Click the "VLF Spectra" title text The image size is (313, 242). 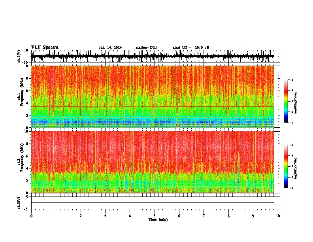click(x=45, y=47)
